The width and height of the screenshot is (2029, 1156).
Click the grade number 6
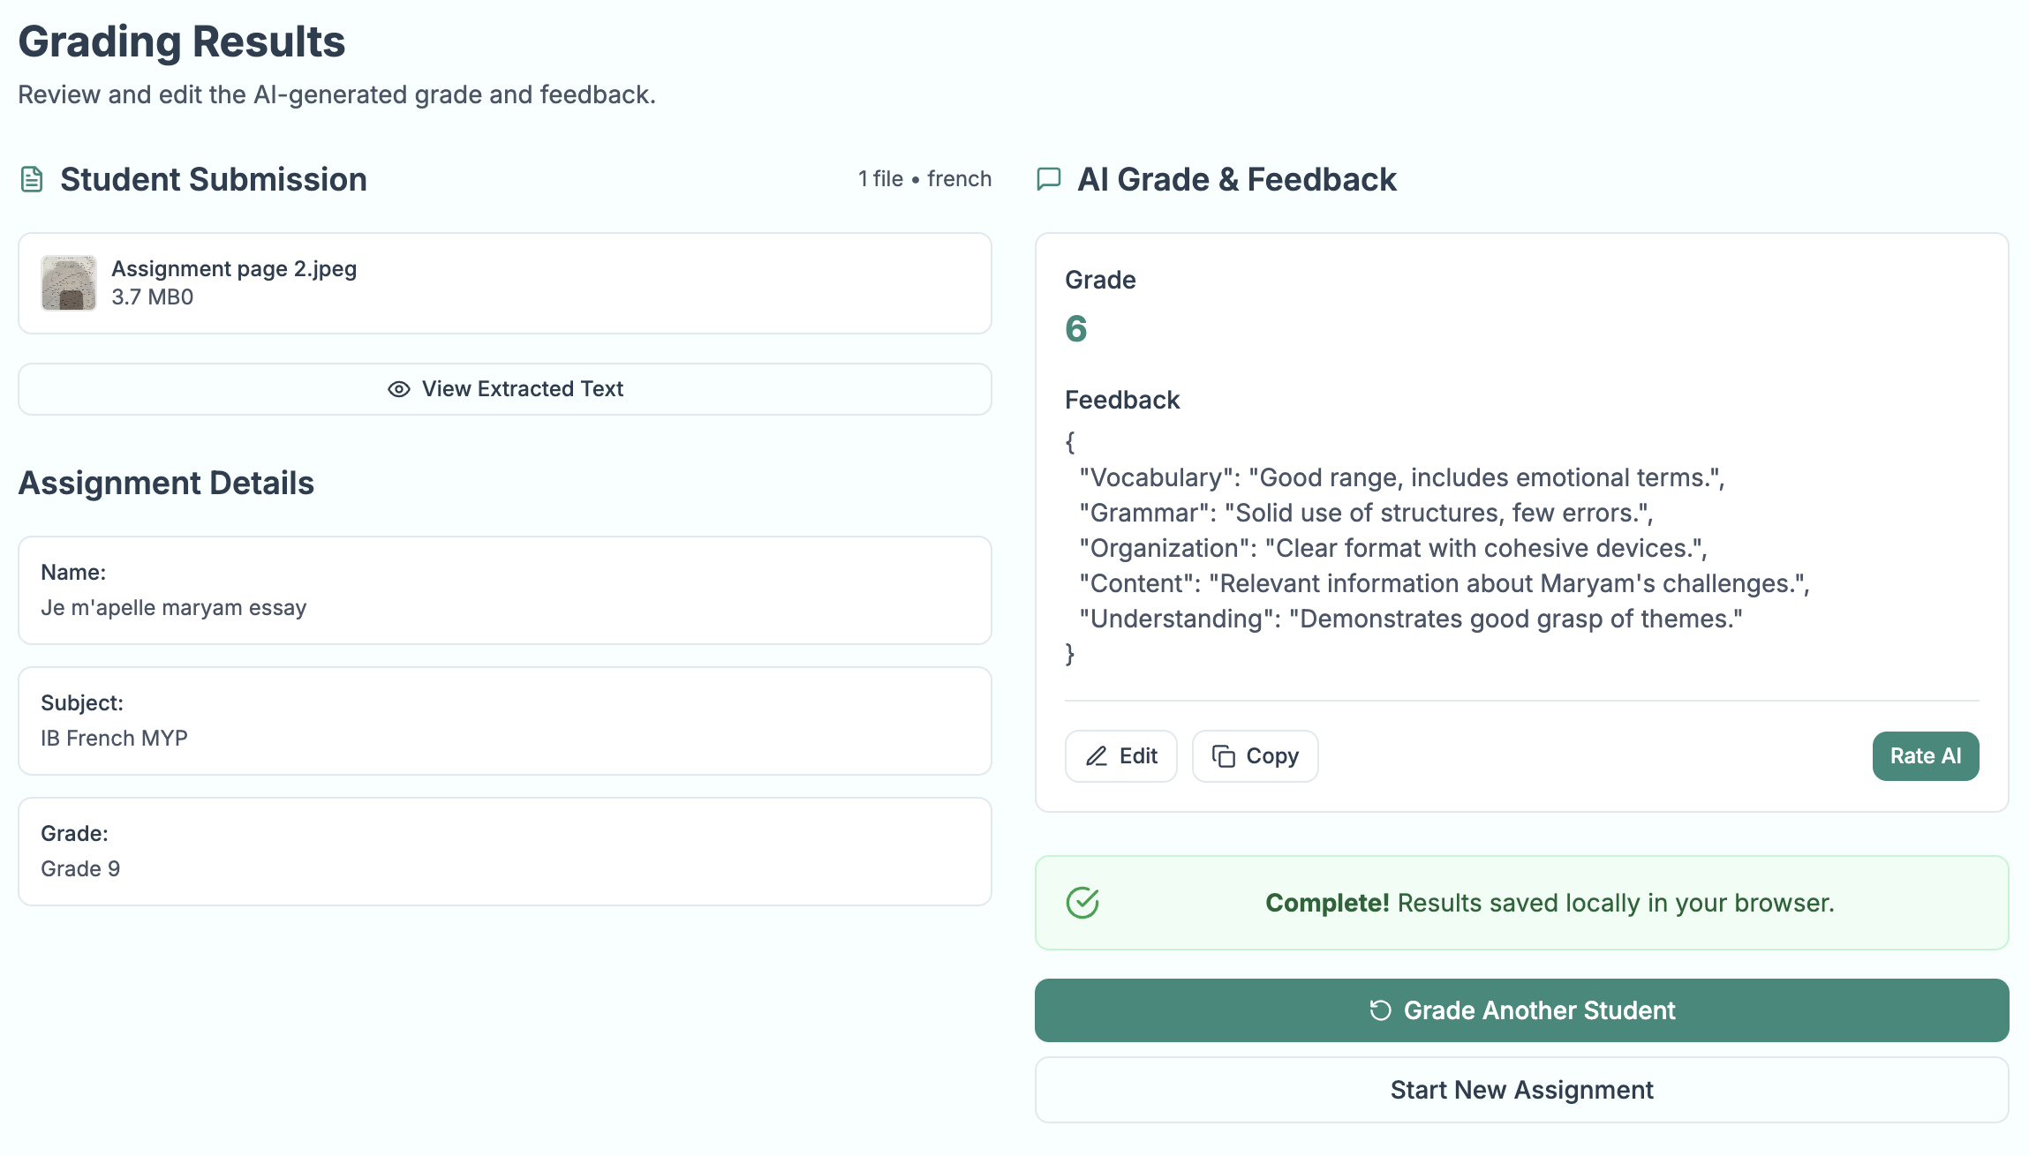pyautogui.click(x=1075, y=329)
